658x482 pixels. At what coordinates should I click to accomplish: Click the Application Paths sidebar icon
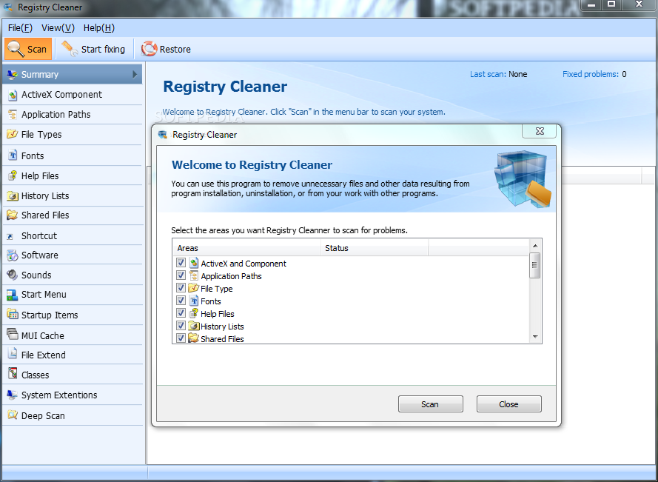click(x=12, y=115)
